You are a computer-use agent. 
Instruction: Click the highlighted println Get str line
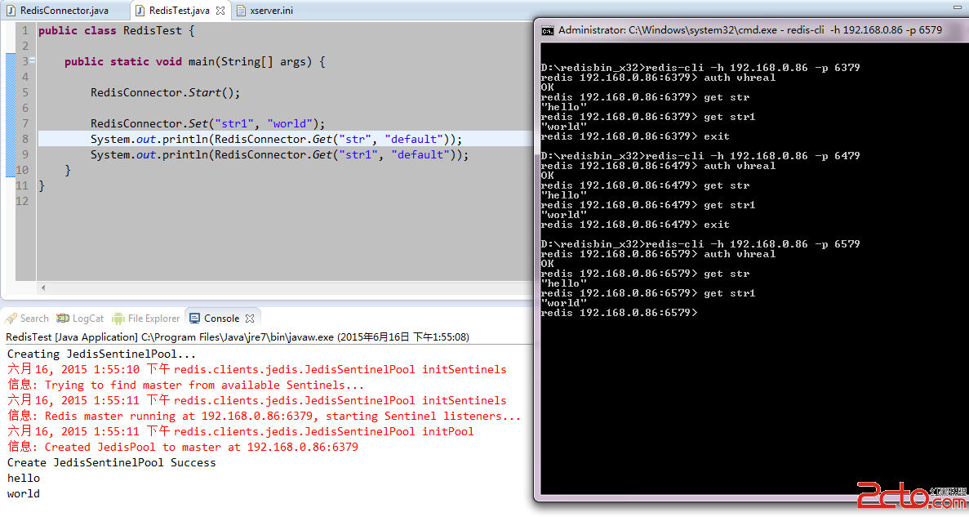point(276,139)
